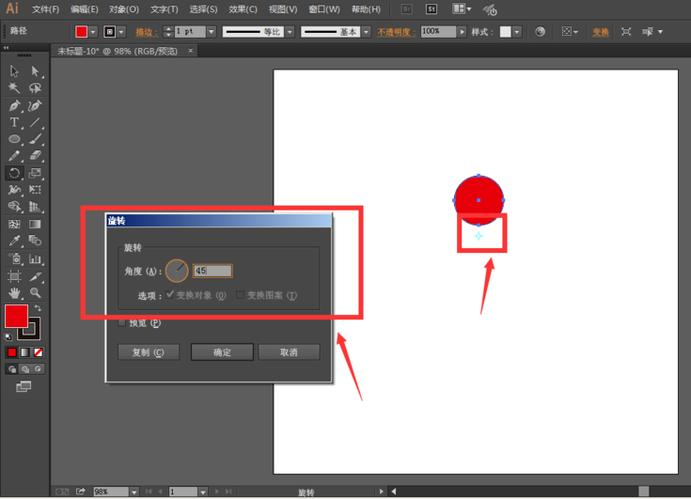Select the Type (T) tool
Screen dimensions: 691x499
click(x=14, y=122)
